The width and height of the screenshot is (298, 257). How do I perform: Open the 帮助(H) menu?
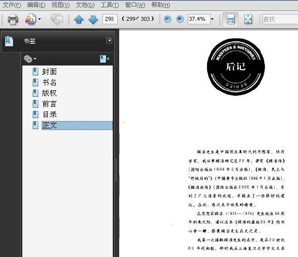(160, 5)
